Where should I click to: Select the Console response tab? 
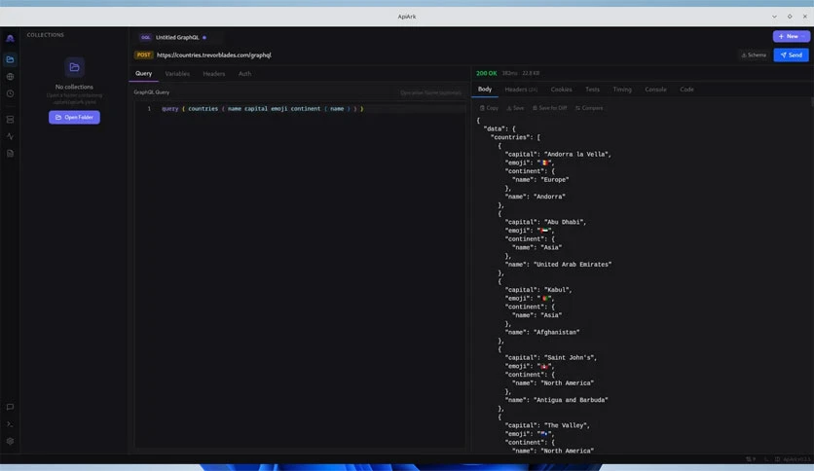[655, 90]
